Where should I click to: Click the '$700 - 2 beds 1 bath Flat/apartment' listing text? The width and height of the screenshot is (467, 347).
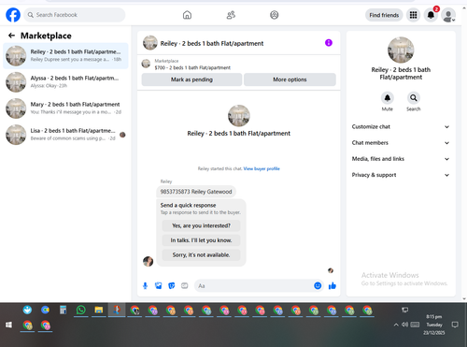point(192,67)
